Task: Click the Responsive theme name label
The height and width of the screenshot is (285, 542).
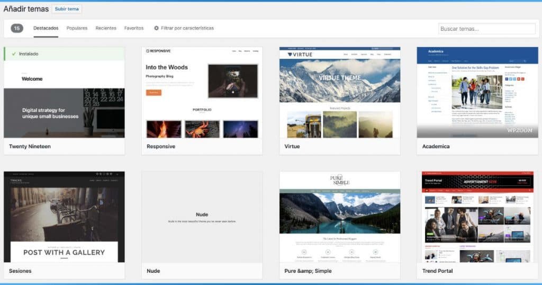Action: 161,146
